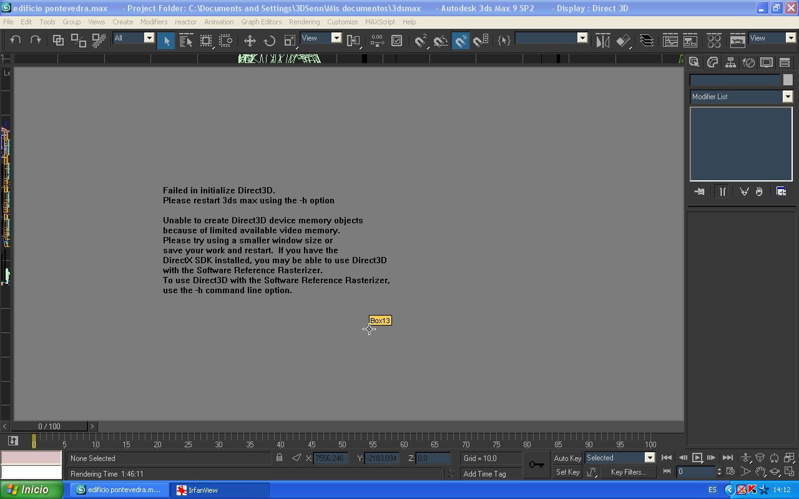This screenshot has width=799, height=499.
Task: Toggle Angle Snap
Action: 441,41
